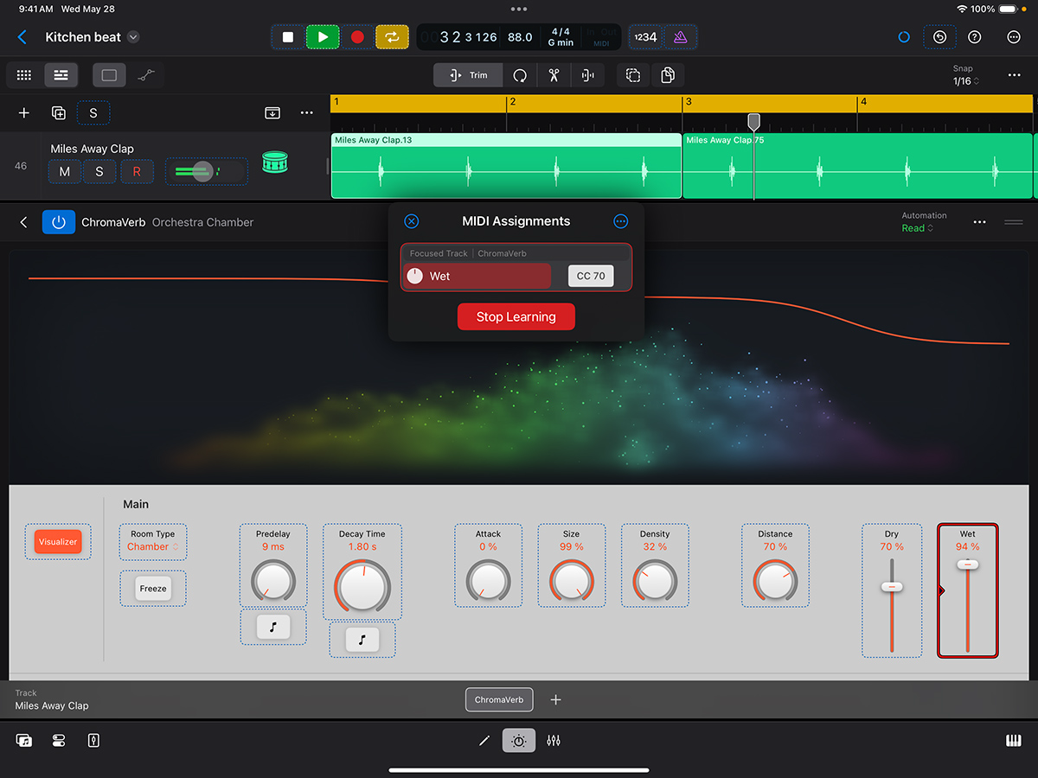The width and height of the screenshot is (1038, 778).
Task: Duplicate the track with the duplicate icon
Action: point(59,113)
